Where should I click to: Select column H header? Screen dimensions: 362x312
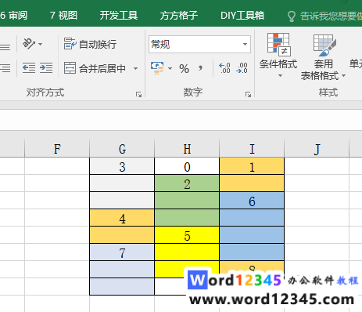tap(187, 148)
